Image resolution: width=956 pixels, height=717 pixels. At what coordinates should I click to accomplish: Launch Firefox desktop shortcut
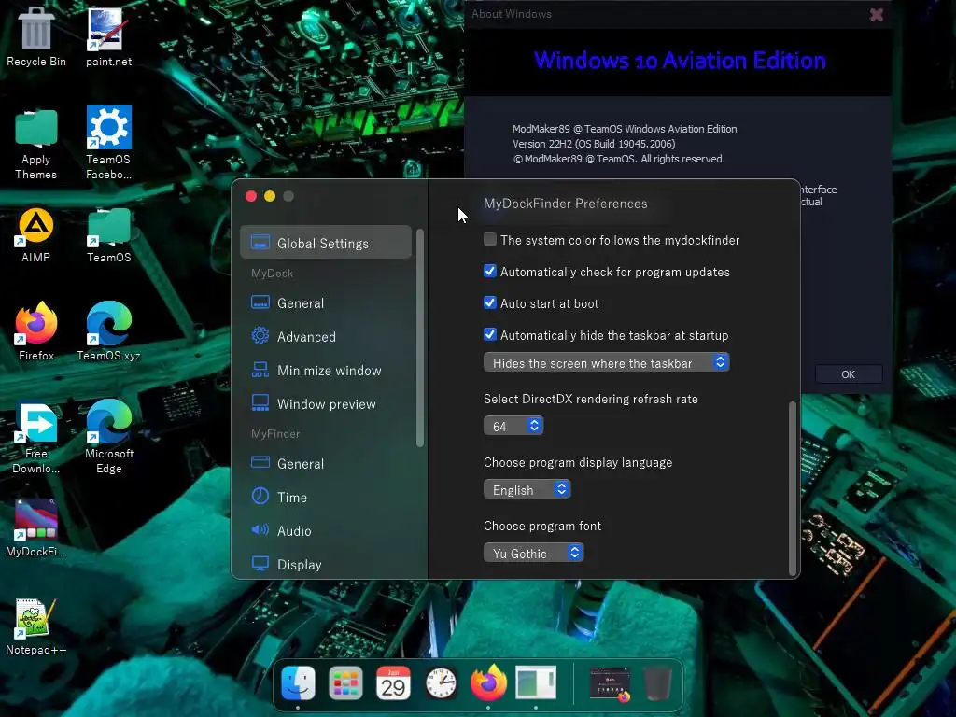[36, 331]
